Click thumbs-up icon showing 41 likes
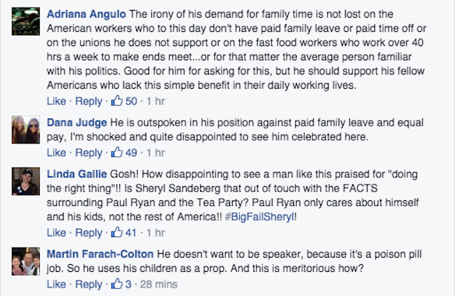 (117, 232)
